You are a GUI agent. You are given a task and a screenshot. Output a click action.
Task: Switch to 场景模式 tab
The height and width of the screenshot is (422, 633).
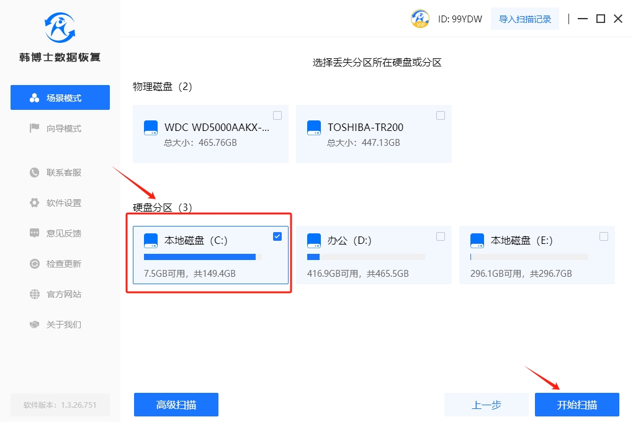[60, 98]
